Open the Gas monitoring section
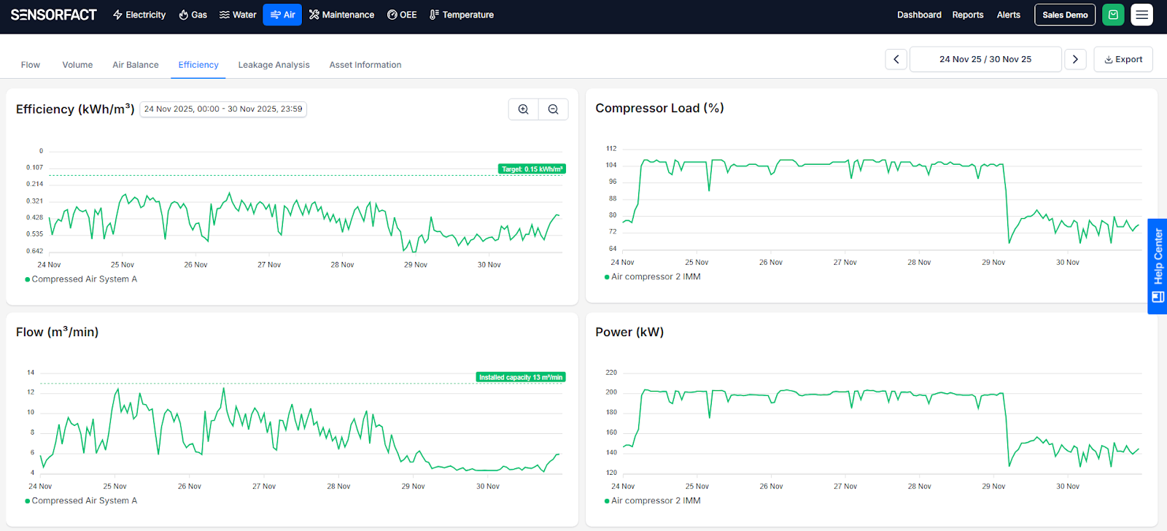 pyautogui.click(x=193, y=15)
